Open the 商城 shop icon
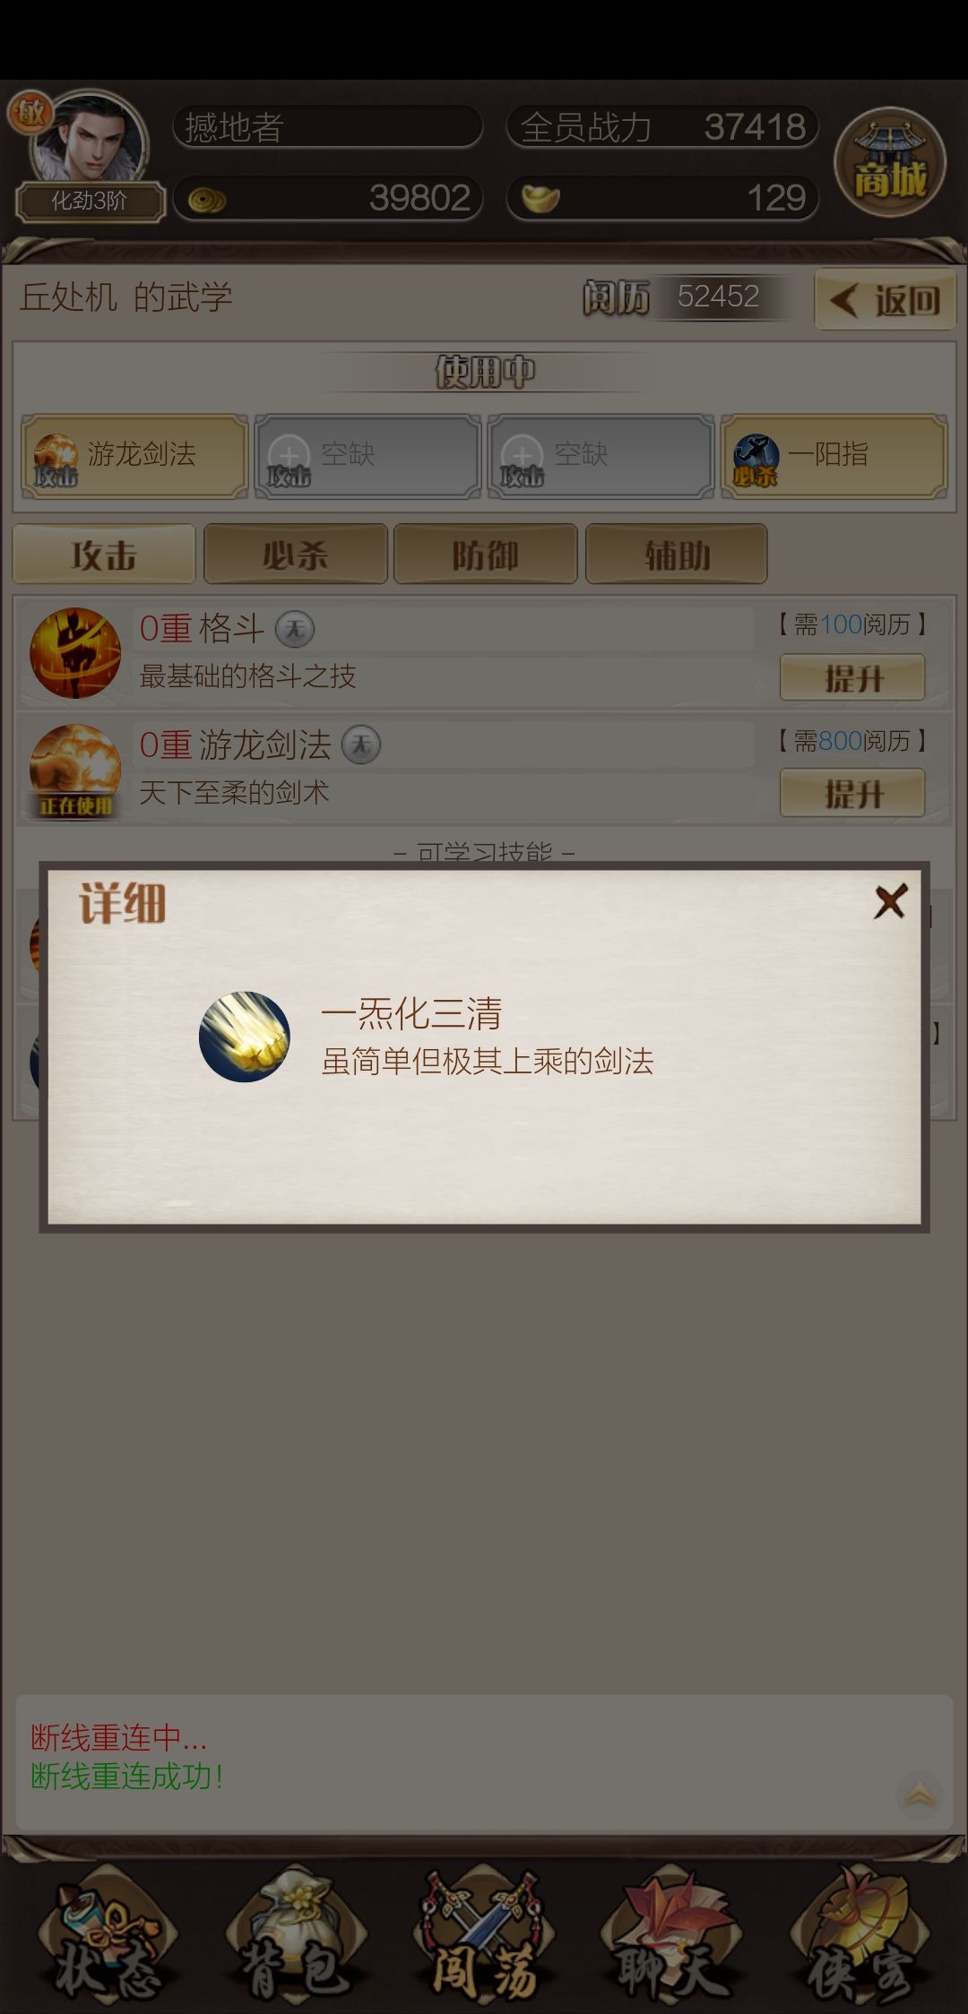The height and width of the screenshot is (2014, 968). coord(890,162)
